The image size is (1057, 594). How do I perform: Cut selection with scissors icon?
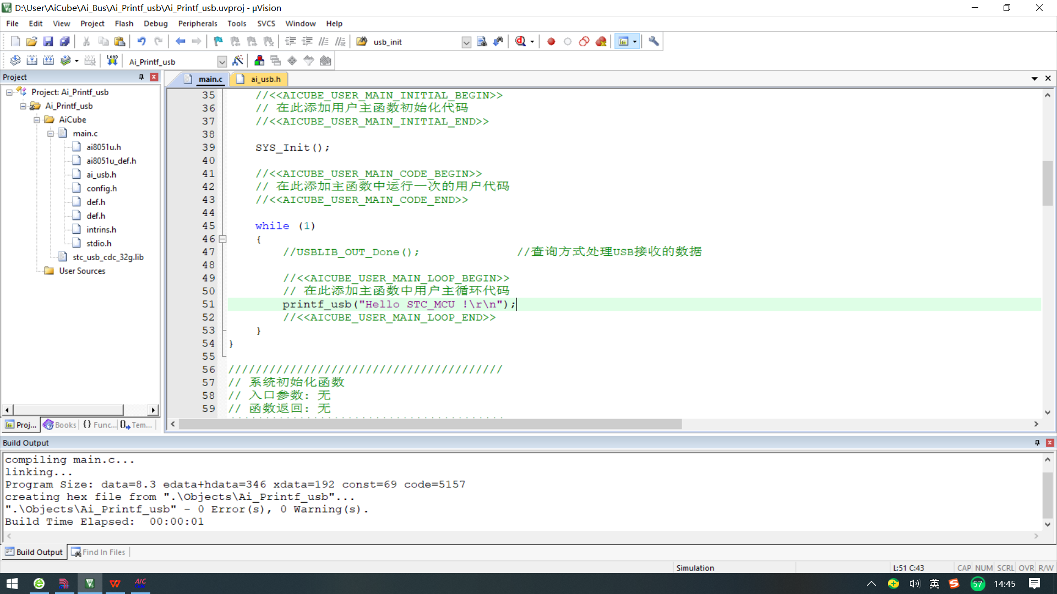pos(86,42)
